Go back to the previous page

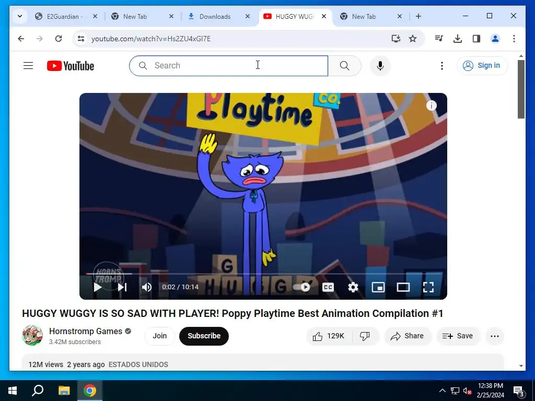coord(21,39)
